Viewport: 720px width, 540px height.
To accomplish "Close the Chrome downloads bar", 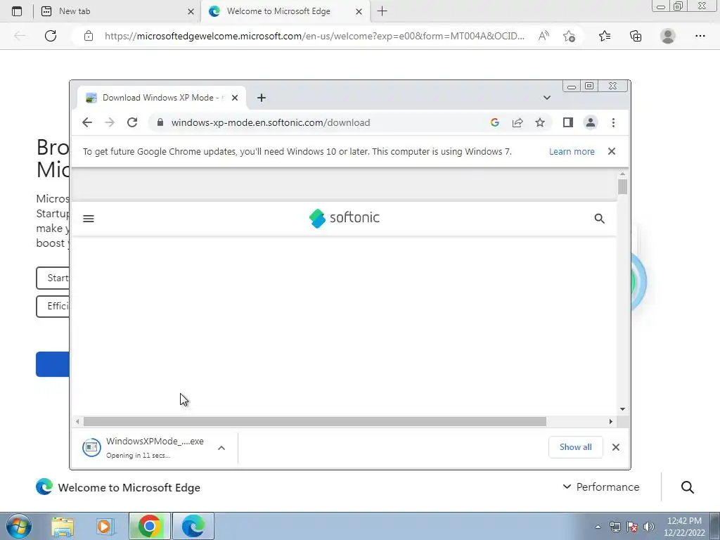I will [x=616, y=447].
